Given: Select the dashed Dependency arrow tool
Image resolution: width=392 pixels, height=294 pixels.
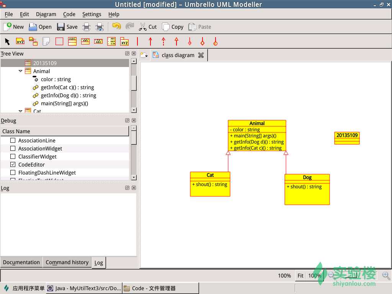Looking at the screenshot, I should click(x=163, y=41).
